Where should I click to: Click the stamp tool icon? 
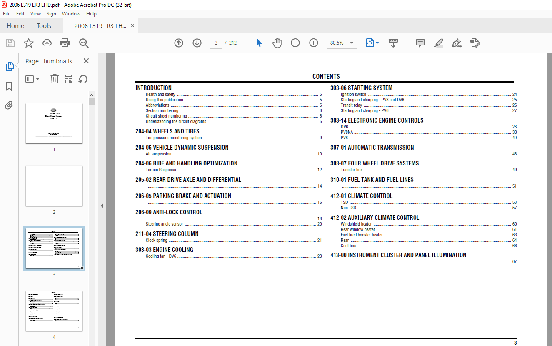pos(475,43)
